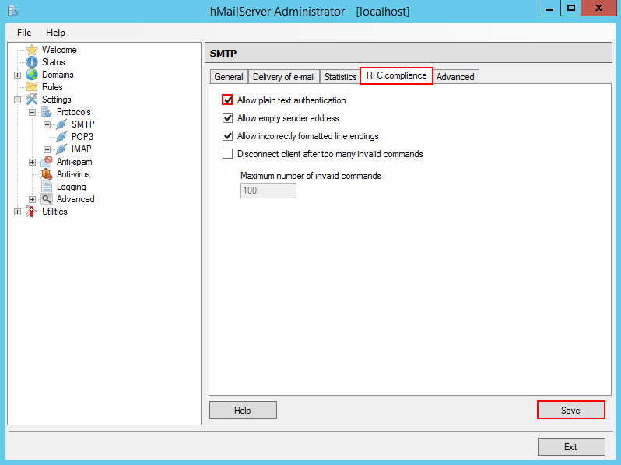Uncheck Allow plain text authentication

coord(227,100)
